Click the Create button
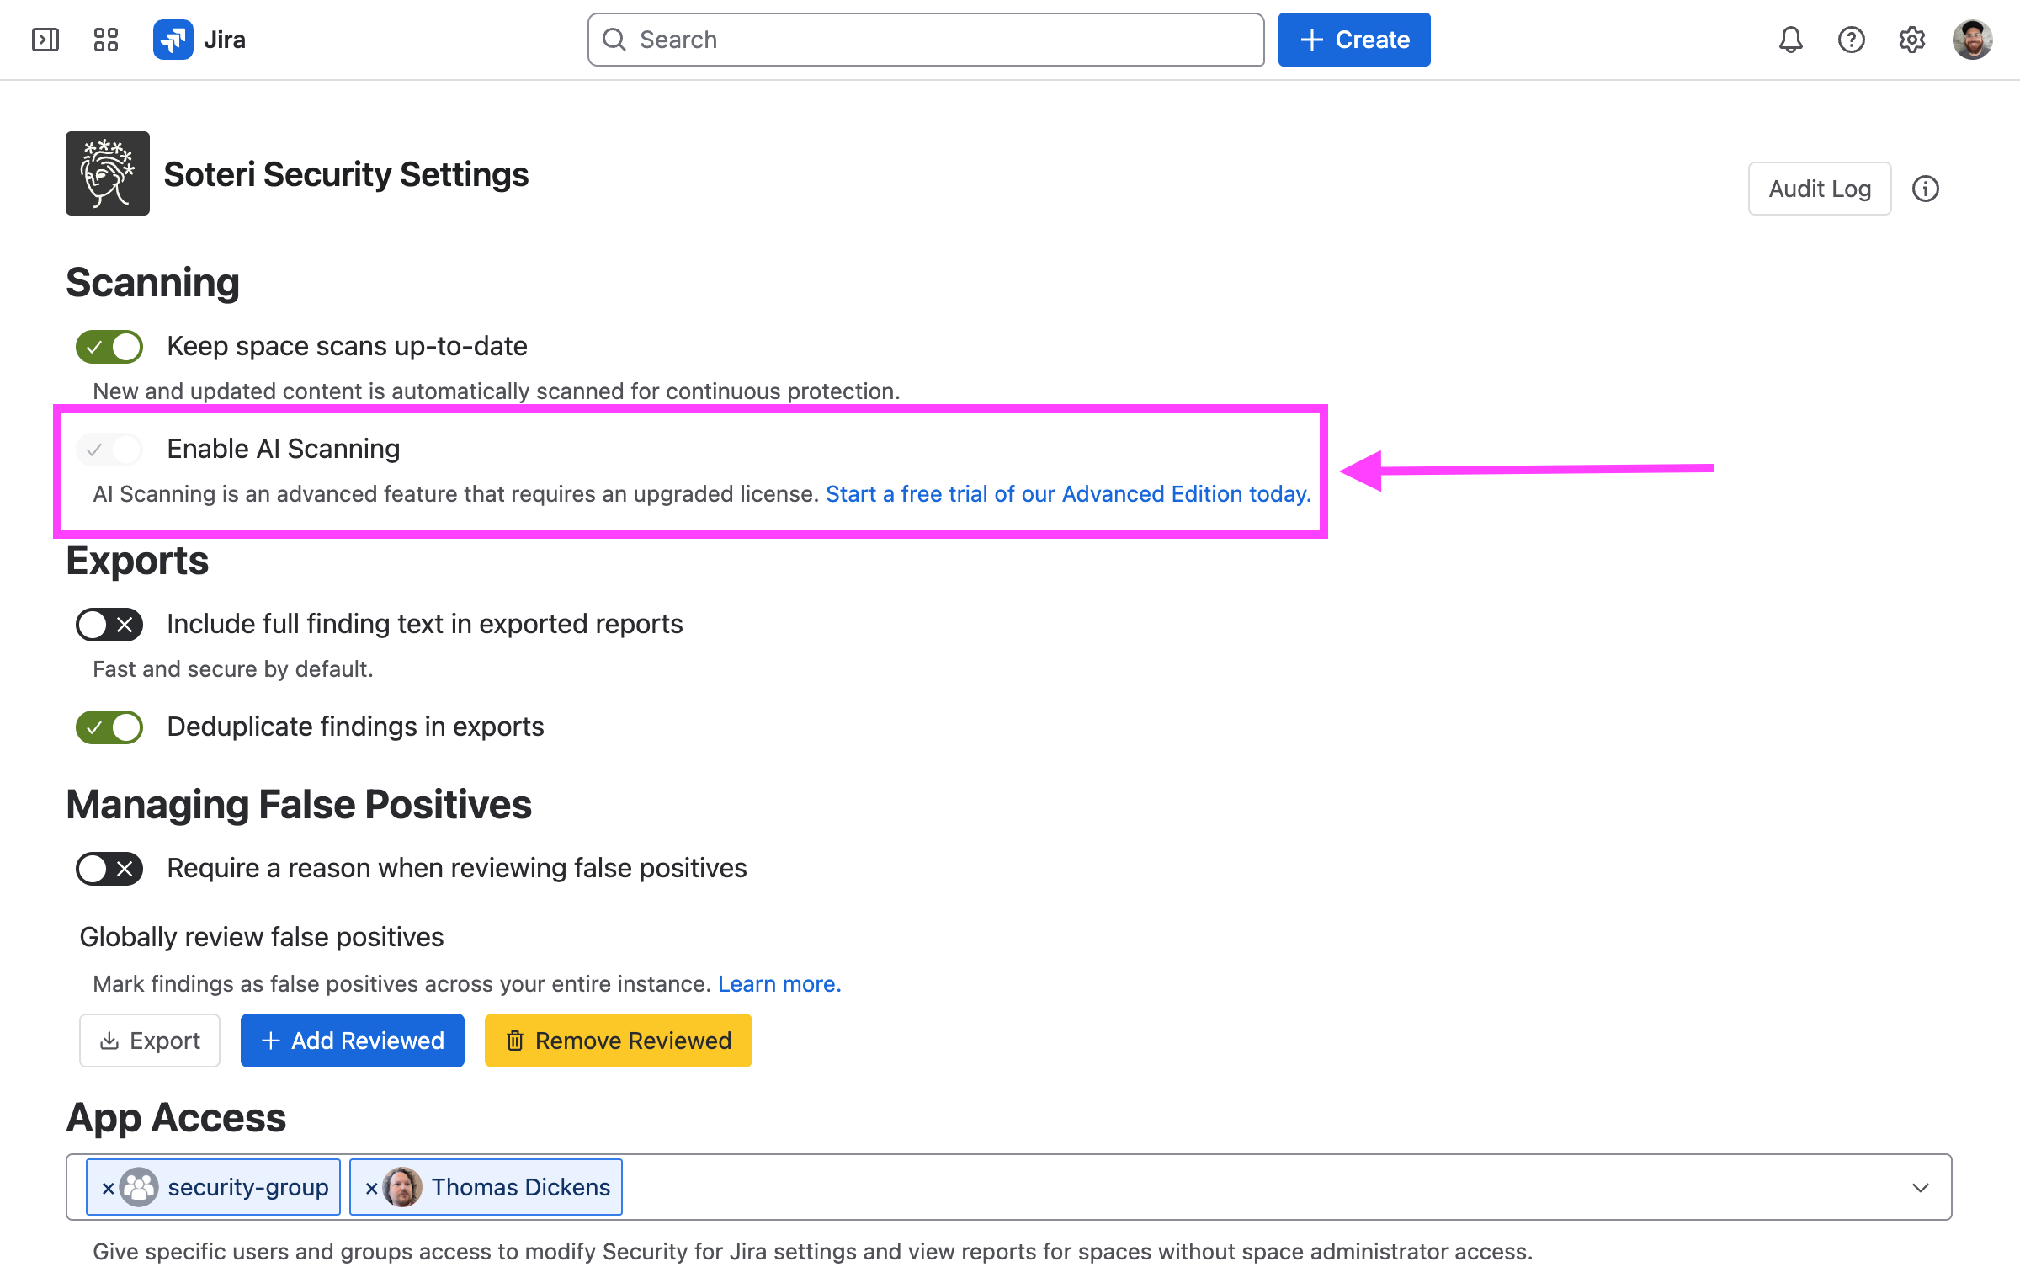 (x=1354, y=40)
